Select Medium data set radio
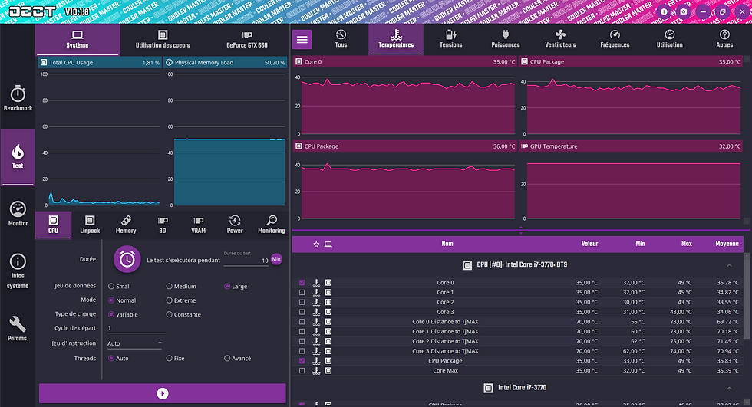 pos(170,287)
